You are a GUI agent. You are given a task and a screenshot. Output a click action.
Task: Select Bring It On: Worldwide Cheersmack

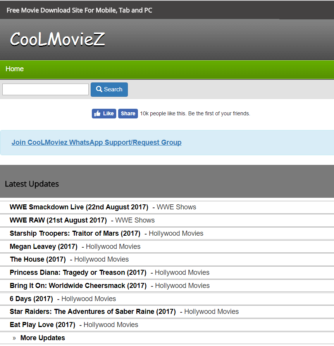pos(78,286)
